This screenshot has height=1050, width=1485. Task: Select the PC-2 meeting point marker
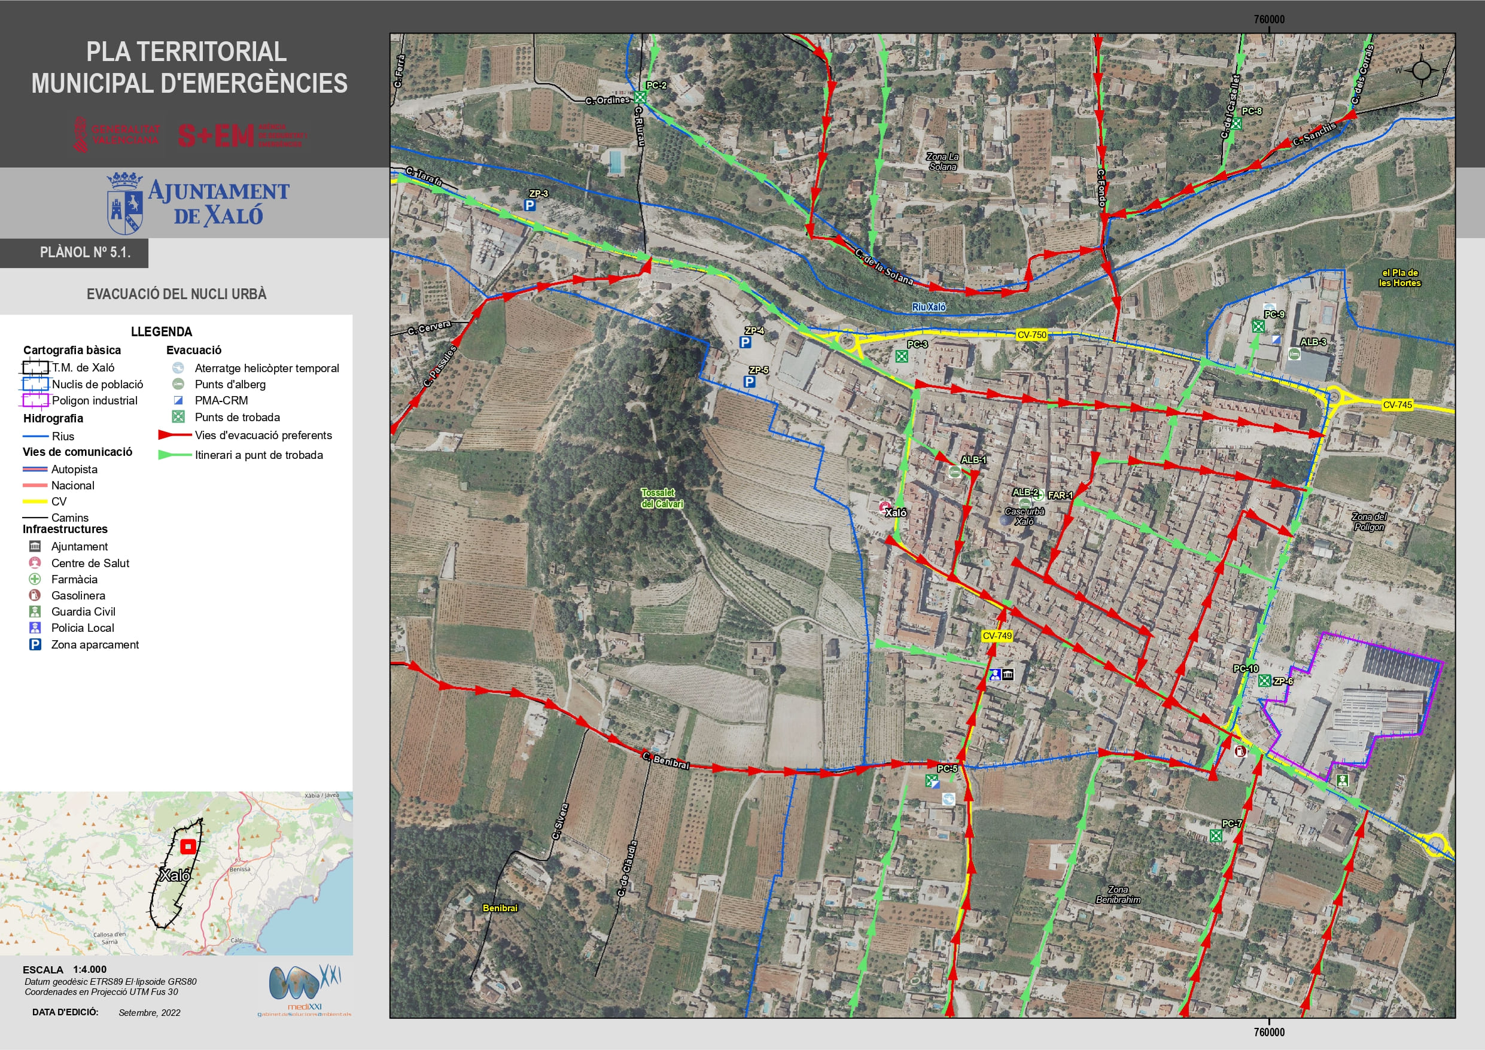click(640, 97)
